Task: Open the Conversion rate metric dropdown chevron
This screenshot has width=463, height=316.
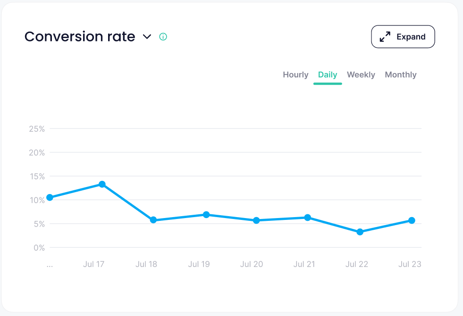Action: tap(147, 37)
